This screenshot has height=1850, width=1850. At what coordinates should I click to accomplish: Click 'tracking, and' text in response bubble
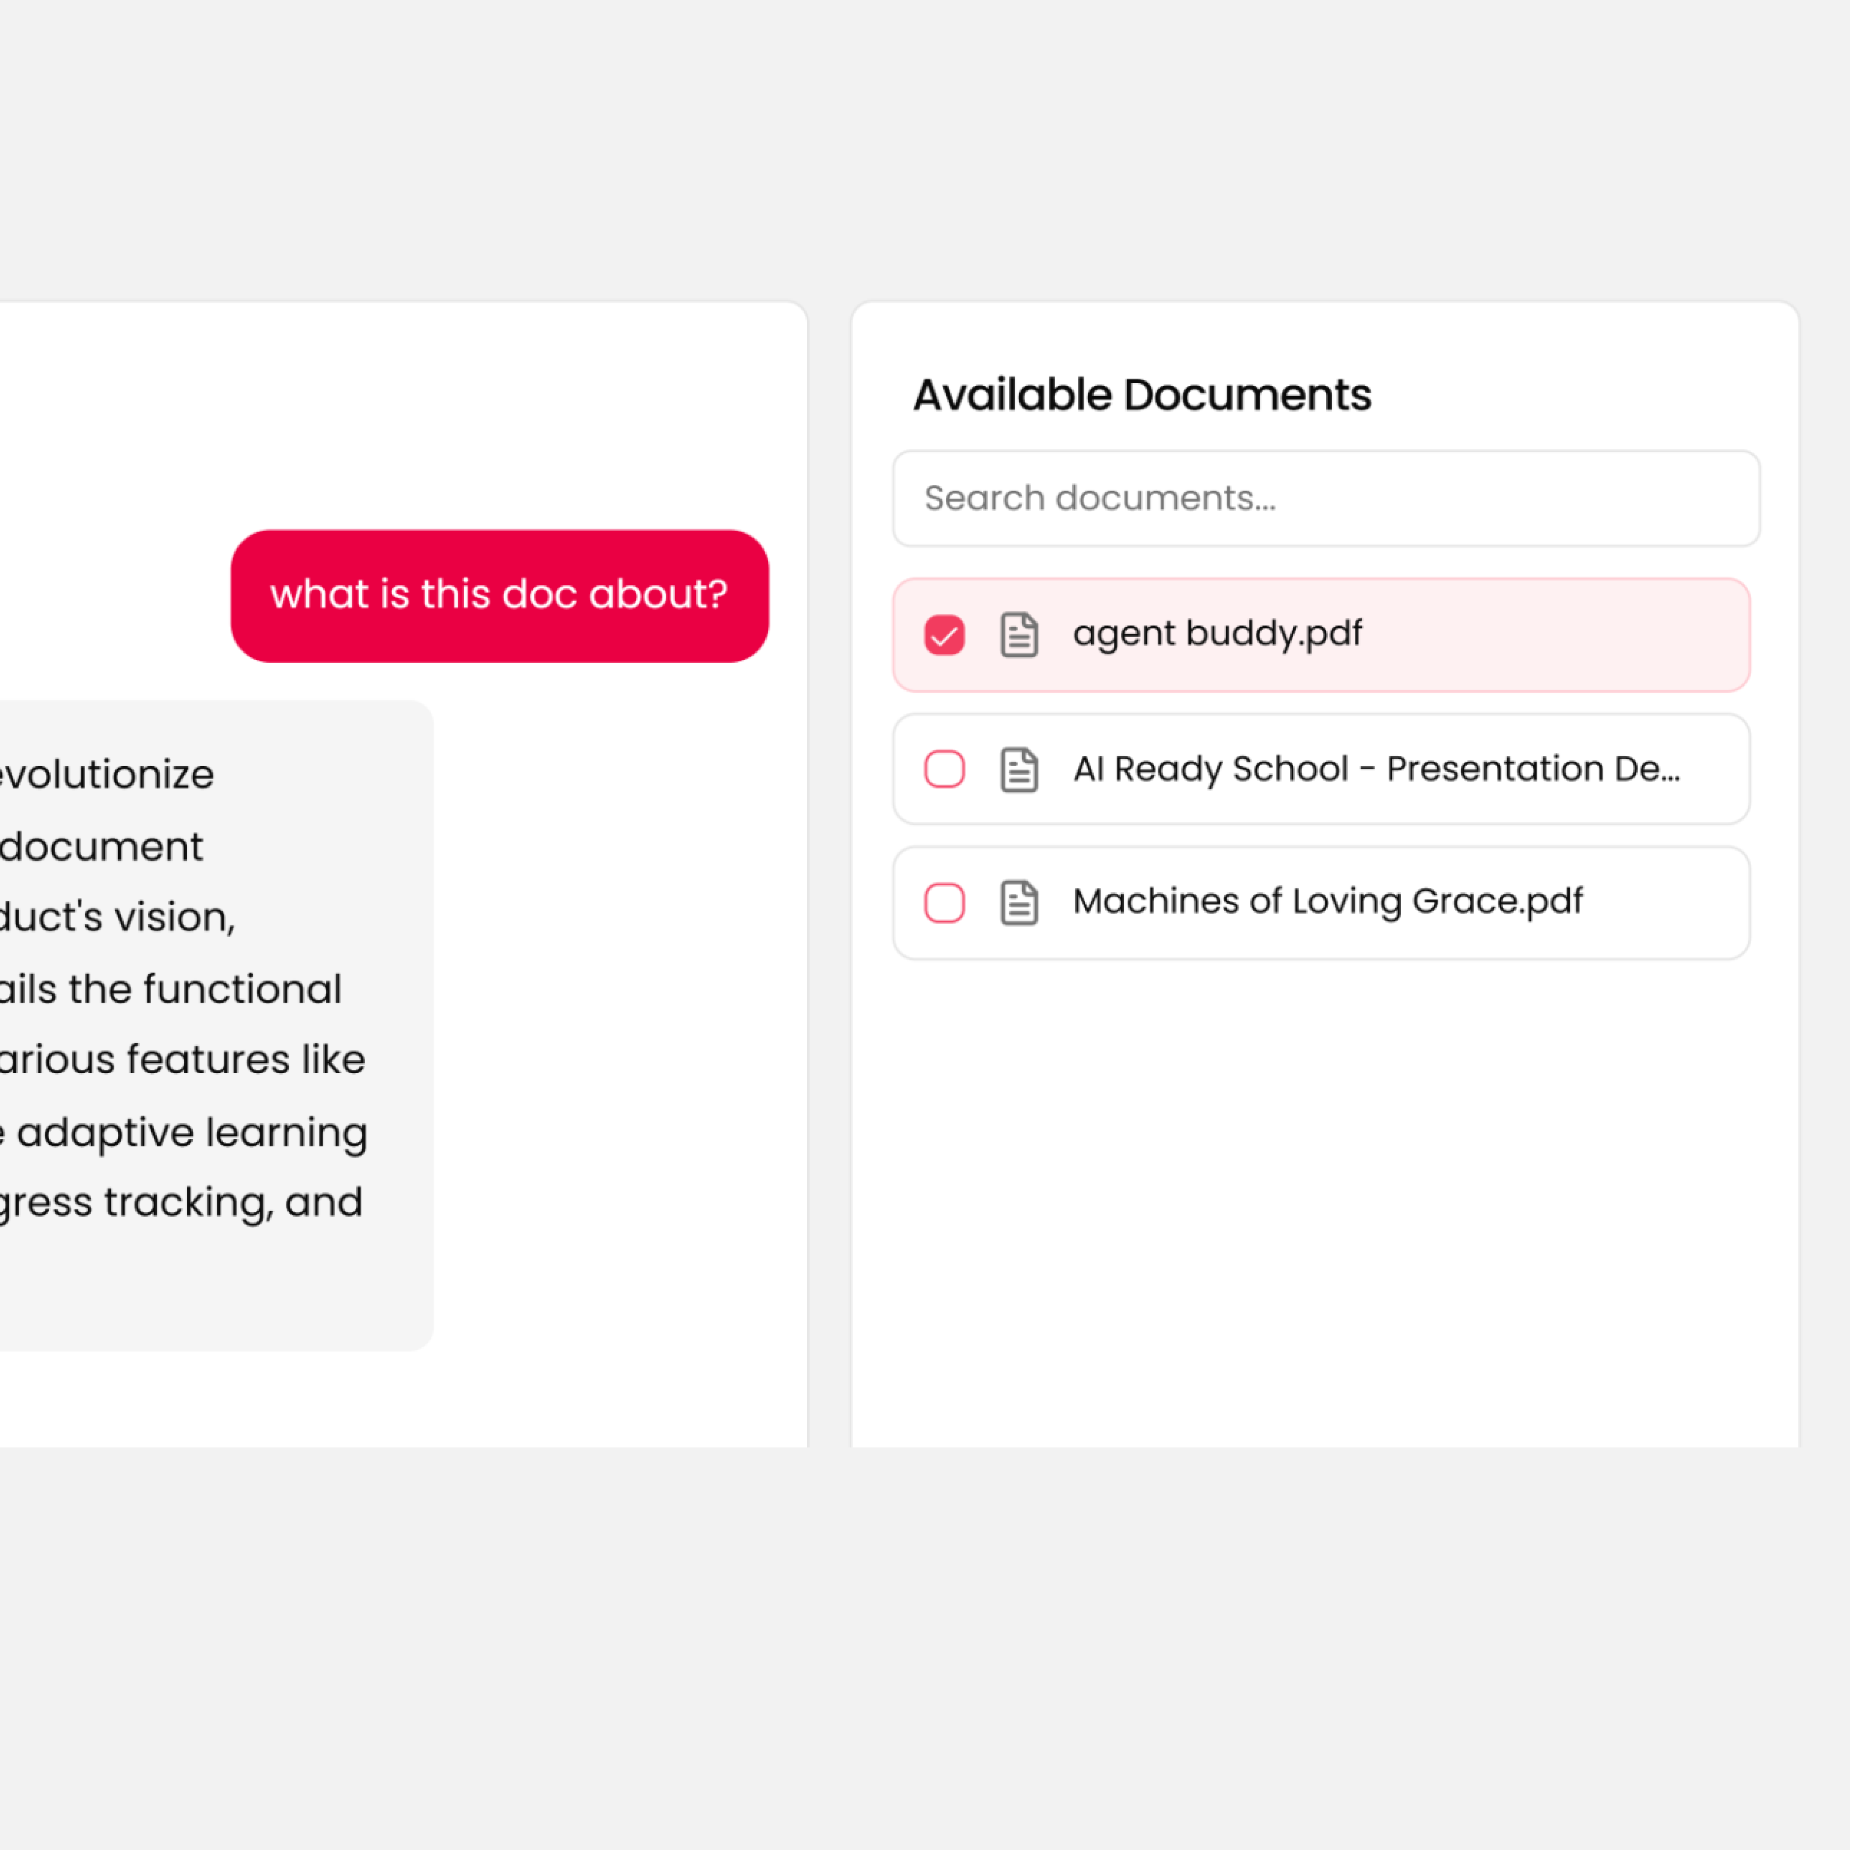coord(234,1202)
